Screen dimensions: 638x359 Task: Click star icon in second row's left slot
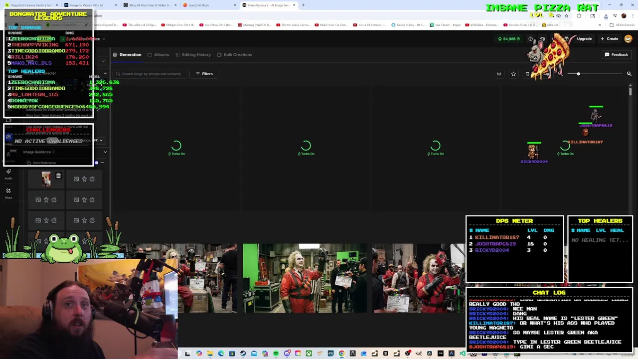point(46,200)
